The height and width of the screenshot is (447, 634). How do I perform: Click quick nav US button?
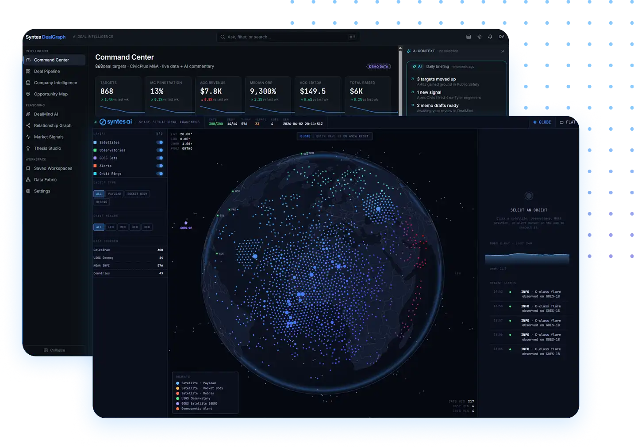coord(339,136)
